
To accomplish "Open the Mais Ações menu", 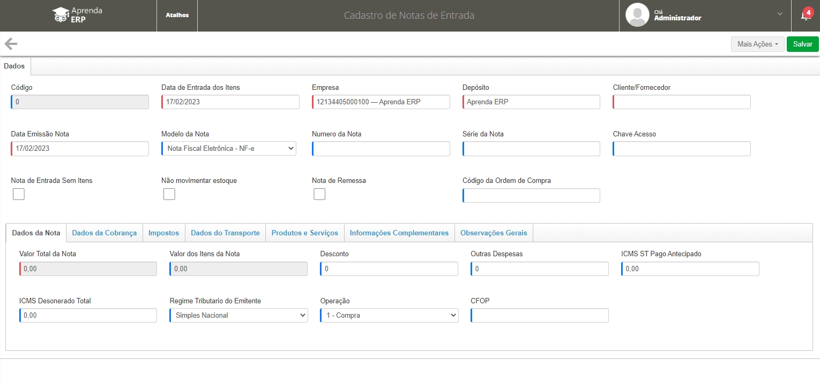I will point(757,44).
